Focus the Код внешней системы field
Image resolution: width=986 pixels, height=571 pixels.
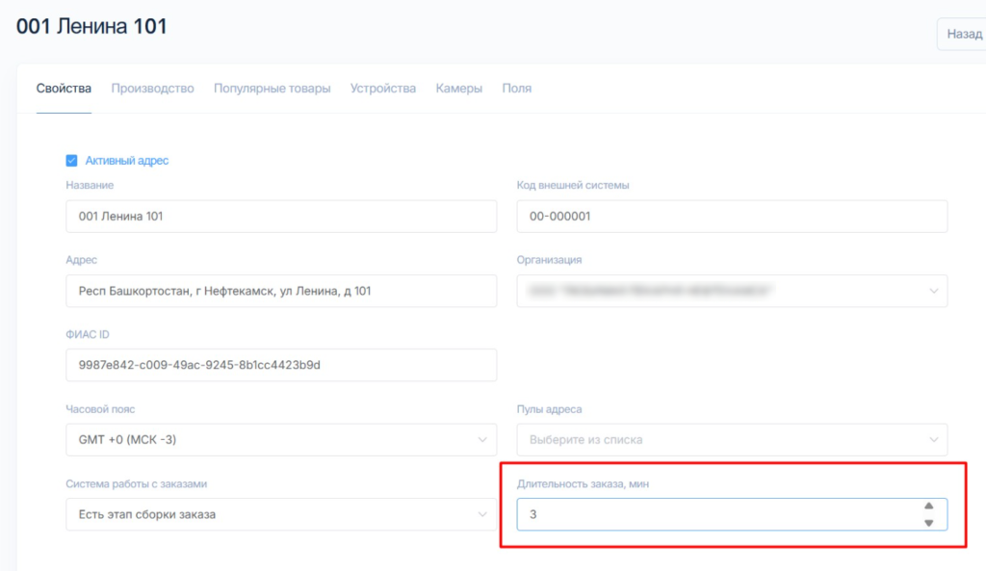tap(732, 217)
